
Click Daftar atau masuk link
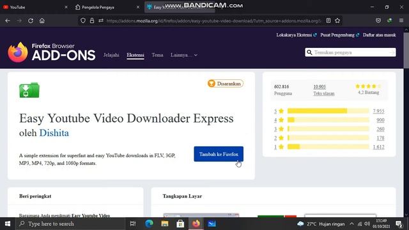[379, 35]
